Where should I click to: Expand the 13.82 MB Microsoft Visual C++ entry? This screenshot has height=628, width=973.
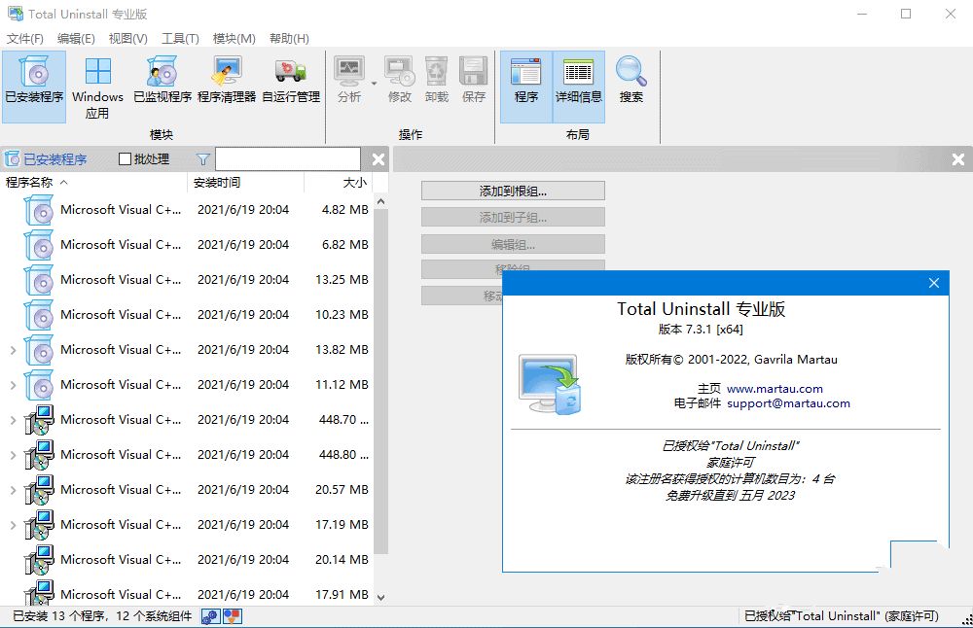[13, 350]
